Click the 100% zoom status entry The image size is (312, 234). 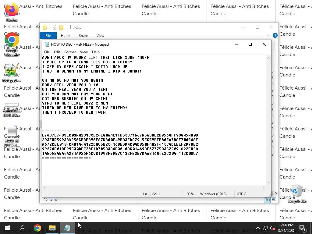[189, 194]
